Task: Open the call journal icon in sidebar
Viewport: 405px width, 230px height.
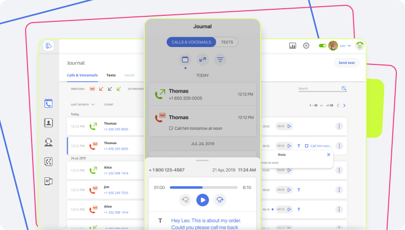Action: coord(48,103)
